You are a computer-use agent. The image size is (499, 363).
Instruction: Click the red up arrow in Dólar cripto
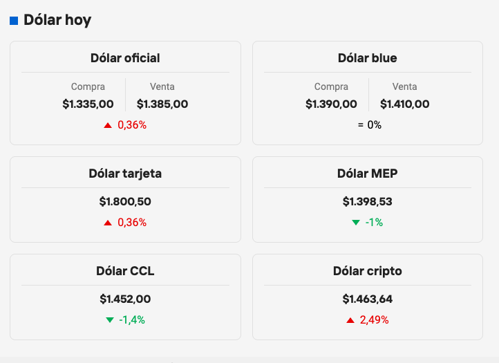coord(350,320)
